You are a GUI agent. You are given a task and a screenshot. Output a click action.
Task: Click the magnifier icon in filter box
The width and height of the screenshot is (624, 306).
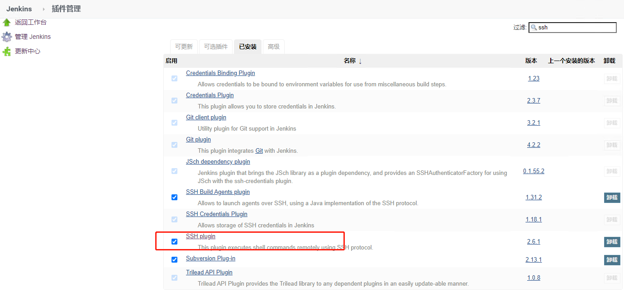click(533, 28)
